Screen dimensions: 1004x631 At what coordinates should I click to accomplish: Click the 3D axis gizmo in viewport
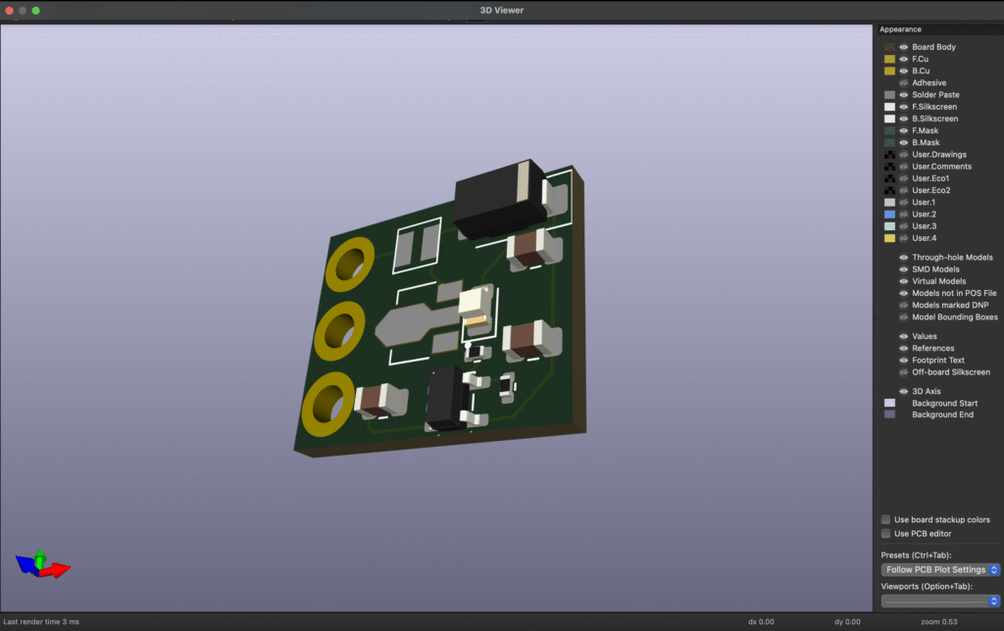(x=41, y=564)
